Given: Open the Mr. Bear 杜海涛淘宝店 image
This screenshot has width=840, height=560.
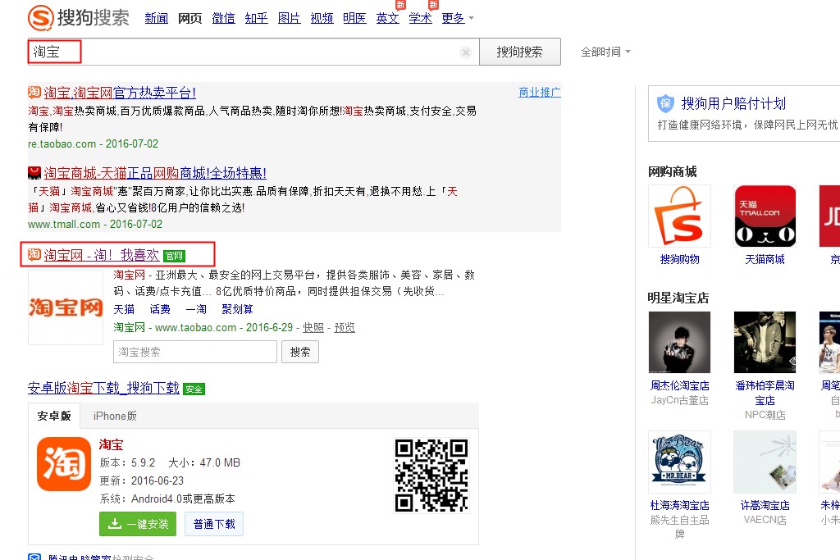Looking at the screenshot, I should coord(679,462).
